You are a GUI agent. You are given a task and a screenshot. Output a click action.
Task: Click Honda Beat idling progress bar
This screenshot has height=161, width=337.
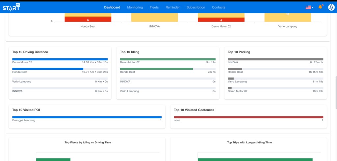click(x=156, y=69)
